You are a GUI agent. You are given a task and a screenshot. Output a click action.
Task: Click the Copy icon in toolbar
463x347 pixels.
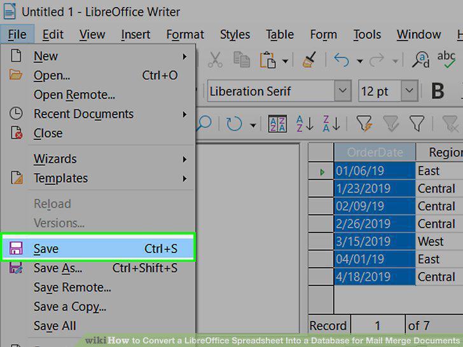click(242, 60)
